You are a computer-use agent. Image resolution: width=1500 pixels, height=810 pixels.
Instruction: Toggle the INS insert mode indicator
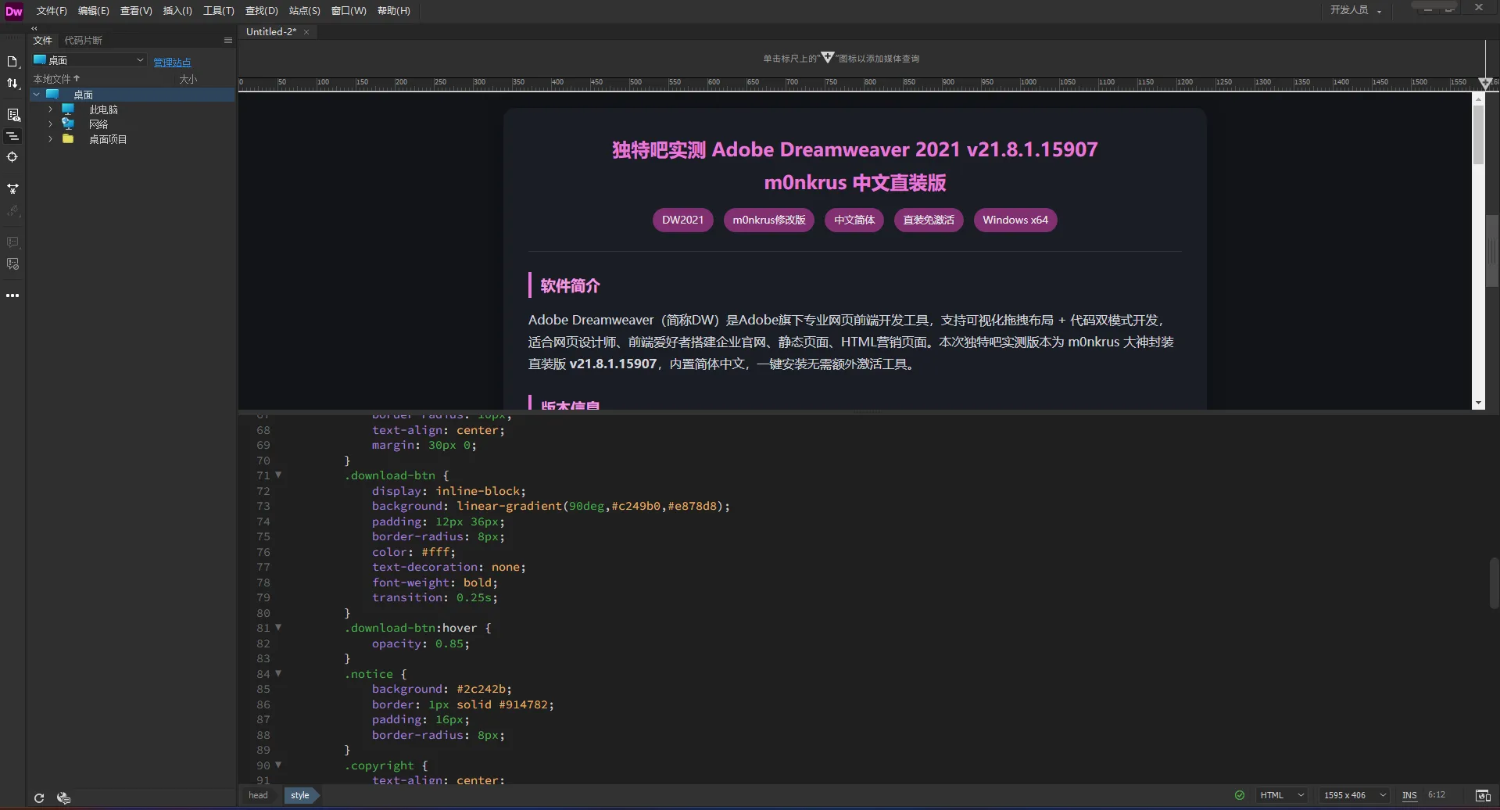(x=1409, y=795)
